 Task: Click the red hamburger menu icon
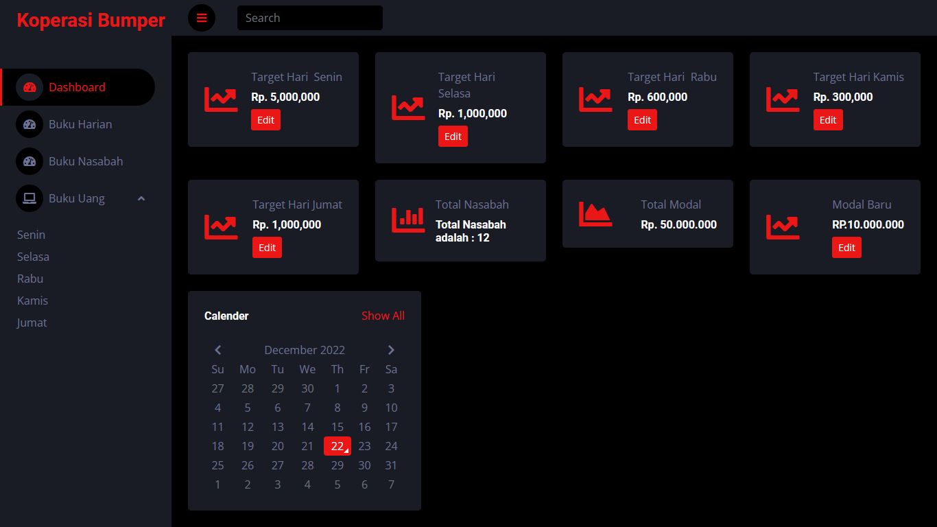pyautogui.click(x=202, y=18)
